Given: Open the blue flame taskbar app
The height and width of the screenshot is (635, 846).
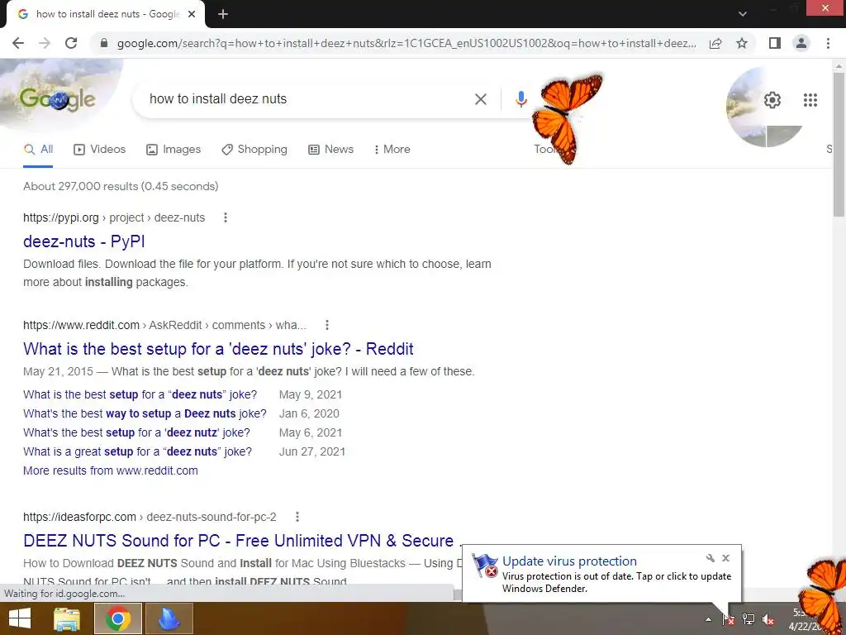Looking at the screenshot, I should click(169, 618).
